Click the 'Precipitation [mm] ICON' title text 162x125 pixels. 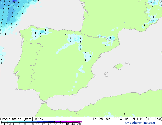[22, 119]
